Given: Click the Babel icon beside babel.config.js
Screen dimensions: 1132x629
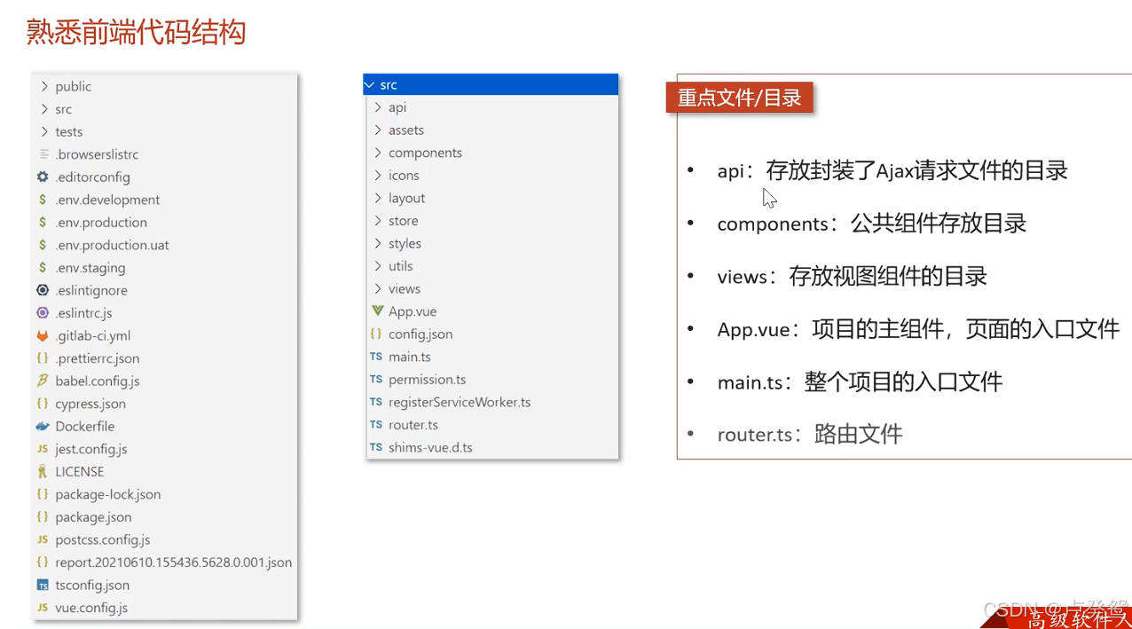Looking at the screenshot, I should tap(43, 381).
